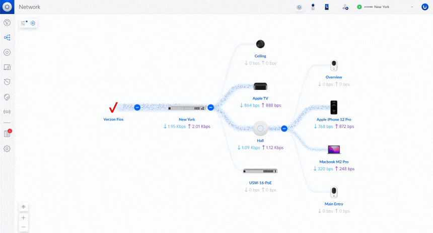Zoom out of the topology map
Image resolution: width=433 pixels, height=233 pixels.
24,227
